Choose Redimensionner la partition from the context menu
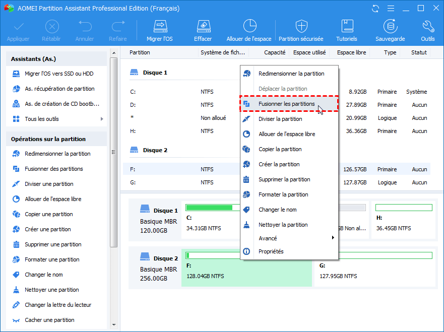Viewport: 444px width, 332px height. [289, 74]
